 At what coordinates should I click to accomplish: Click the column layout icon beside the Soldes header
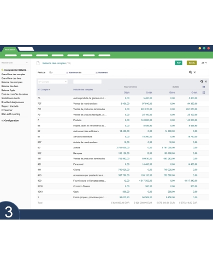(x=204, y=87)
